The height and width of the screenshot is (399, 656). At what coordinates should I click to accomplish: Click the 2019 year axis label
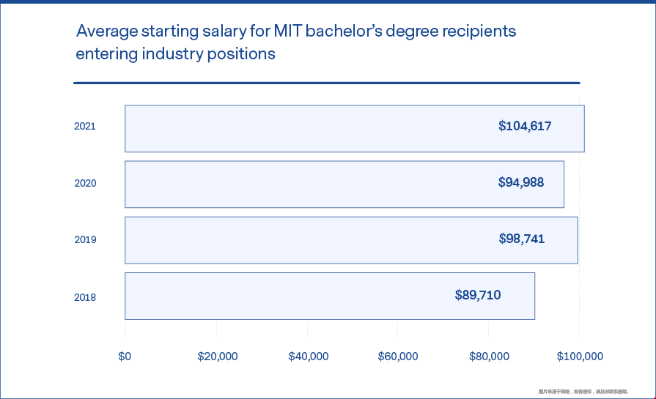pyautogui.click(x=85, y=239)
